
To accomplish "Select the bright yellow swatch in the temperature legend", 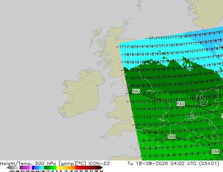I will coord(57,167).
